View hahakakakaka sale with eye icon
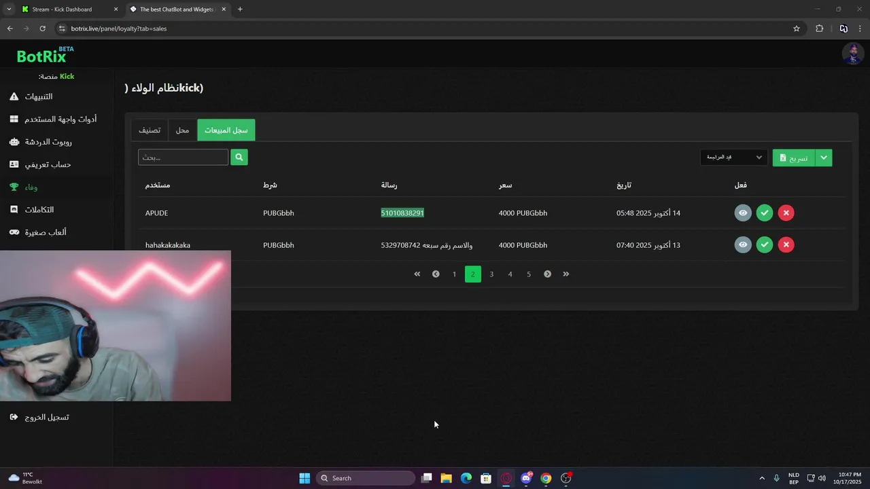 (x=743, y=244)
